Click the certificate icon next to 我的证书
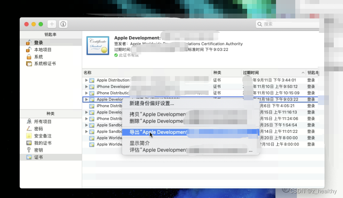The height and width of the screenshot is (198, 343). 29,143
